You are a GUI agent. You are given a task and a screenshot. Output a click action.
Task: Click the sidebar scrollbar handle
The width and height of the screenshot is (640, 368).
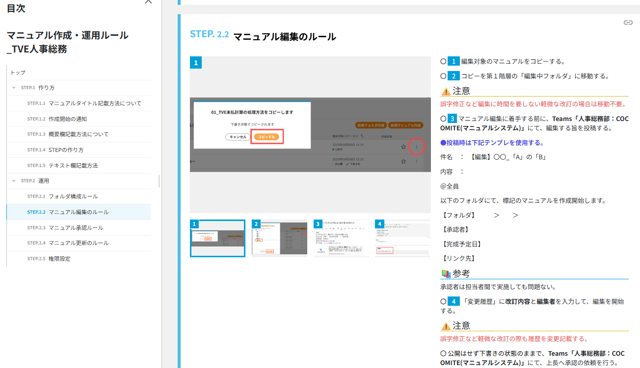pos(158,181)
